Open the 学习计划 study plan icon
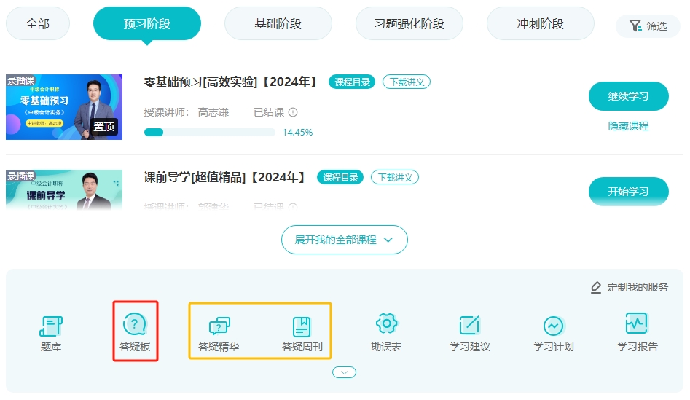 pyautogui.click(x=554, y=326)
